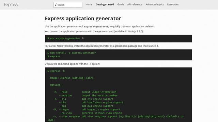Click the '$ npx express-generator' command

click(64, 38)
